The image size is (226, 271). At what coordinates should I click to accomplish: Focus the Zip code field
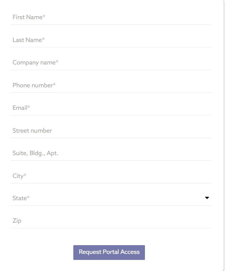(x=111, y=221)
